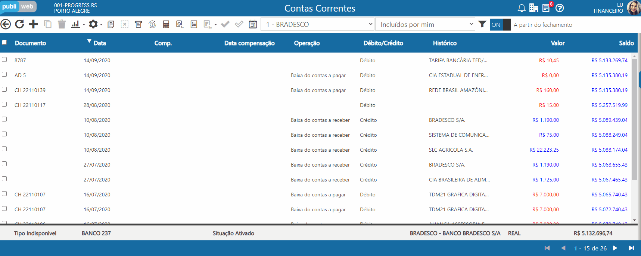Open the calculator icon

coord(166,24)
